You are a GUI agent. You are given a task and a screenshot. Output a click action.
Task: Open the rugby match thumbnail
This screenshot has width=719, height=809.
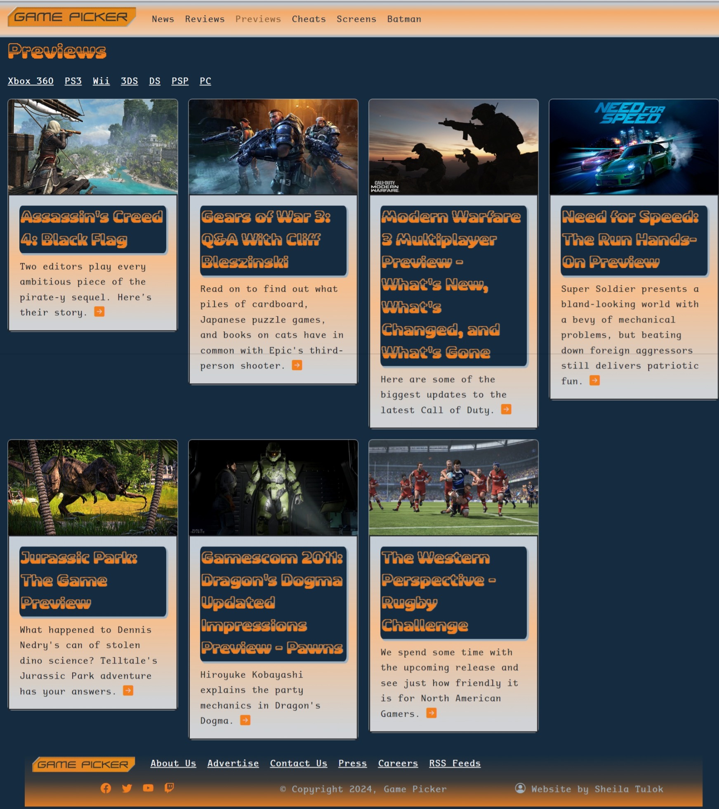(453, 488)
